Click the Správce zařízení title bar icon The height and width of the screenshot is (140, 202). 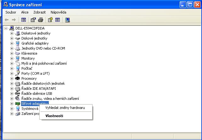coord(6,5)
